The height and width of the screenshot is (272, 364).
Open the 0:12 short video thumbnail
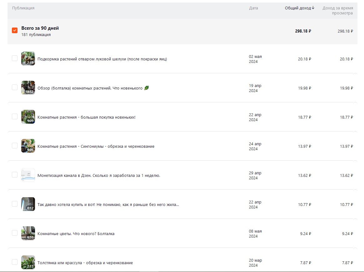point(28,204)
